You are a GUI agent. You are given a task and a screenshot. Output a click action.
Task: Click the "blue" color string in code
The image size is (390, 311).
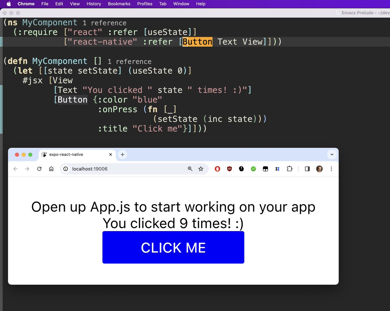(x=147, y=99)
